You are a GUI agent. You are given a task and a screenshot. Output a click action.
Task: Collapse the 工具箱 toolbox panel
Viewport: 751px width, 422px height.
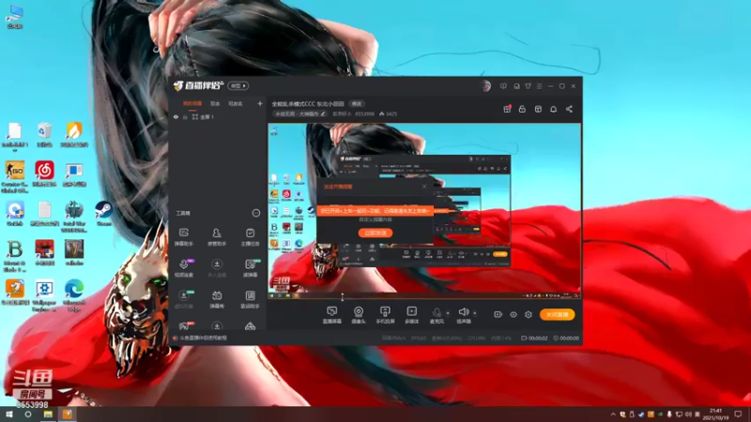pos(255,213)
